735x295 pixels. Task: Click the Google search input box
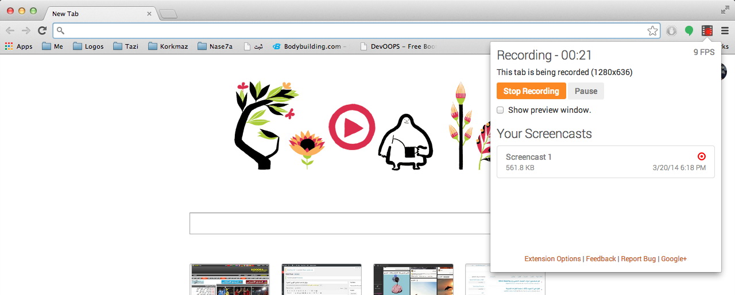tap(339, 223)
